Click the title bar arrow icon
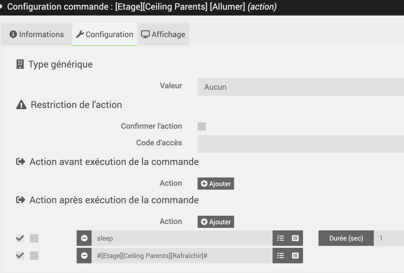Image resolution: width=404 pixels, height=273 pixels. (1, 6)
